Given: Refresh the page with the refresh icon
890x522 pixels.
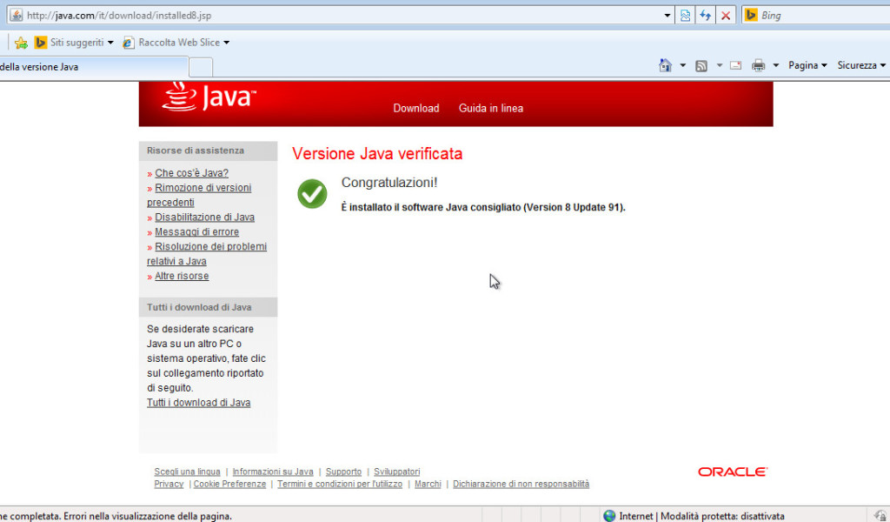Looking at the screenshot, I should (x=706, y=16).
